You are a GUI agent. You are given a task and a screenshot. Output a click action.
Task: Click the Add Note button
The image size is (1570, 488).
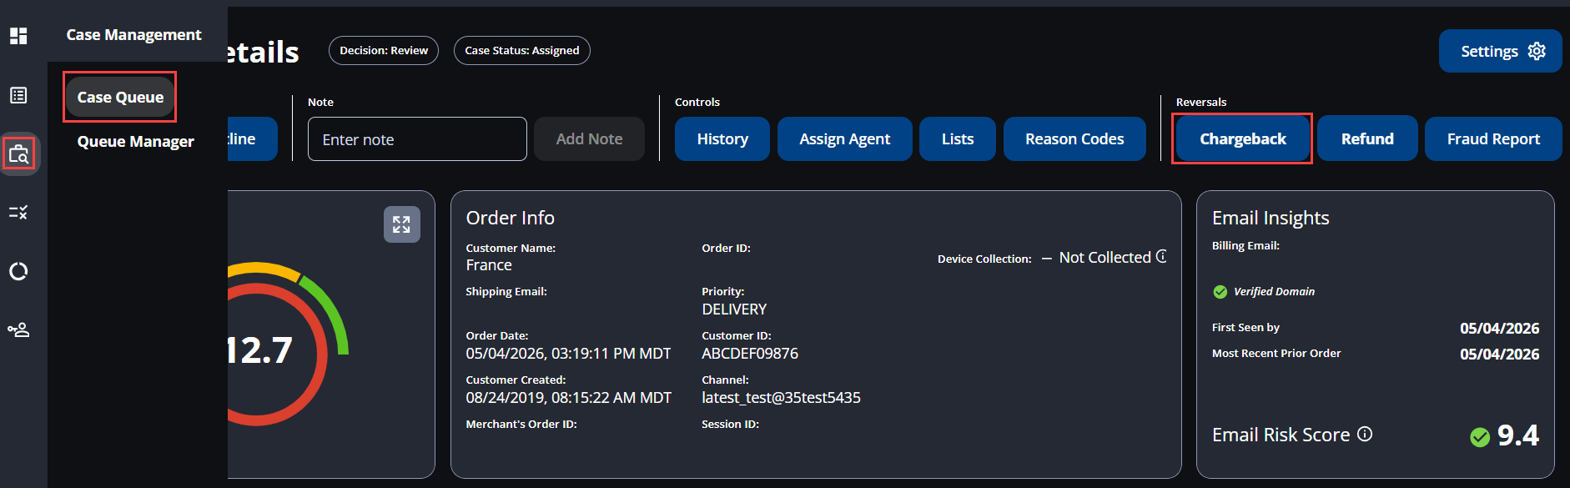pyautogui.click(x=589, y=138)
